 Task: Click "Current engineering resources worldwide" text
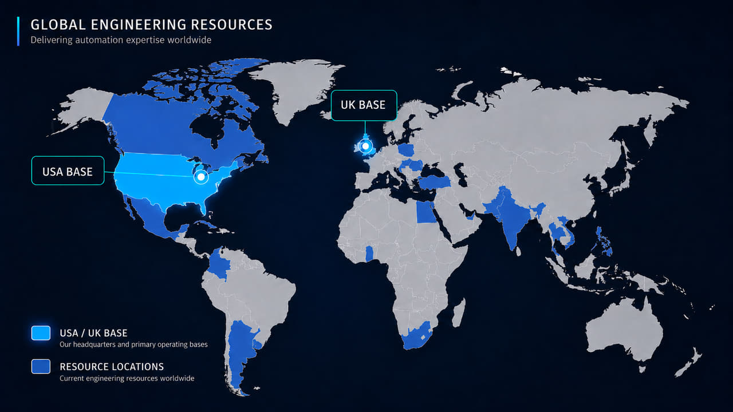[x=127, y=379]
